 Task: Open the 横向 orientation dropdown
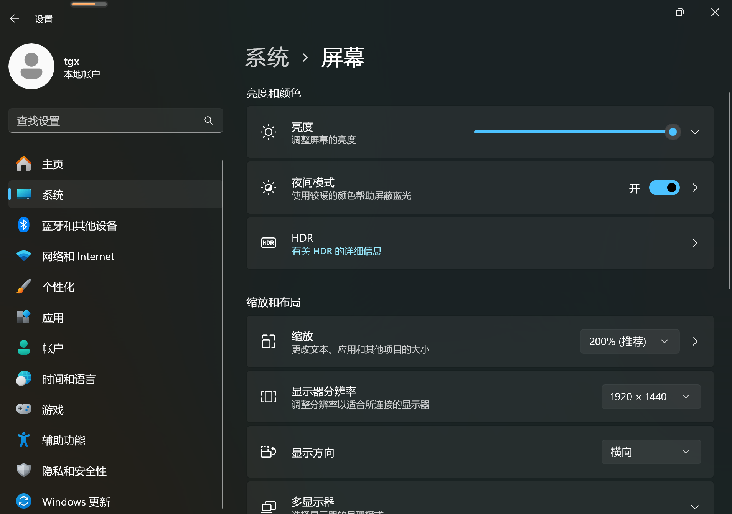point(651,452)
